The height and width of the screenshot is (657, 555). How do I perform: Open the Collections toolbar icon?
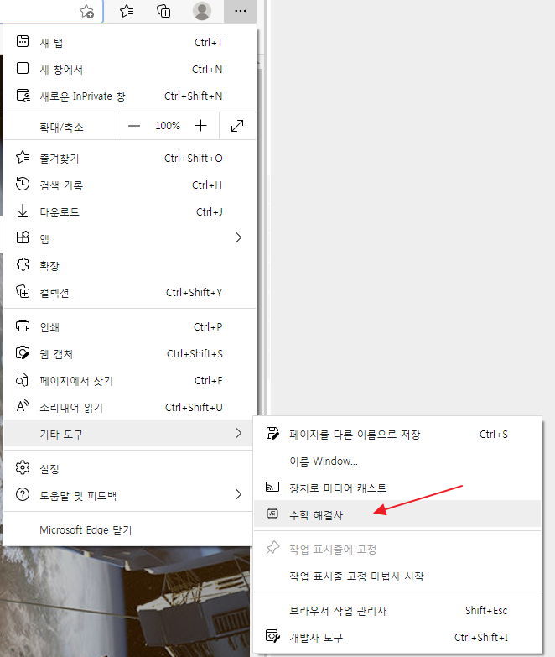point(163,11)
